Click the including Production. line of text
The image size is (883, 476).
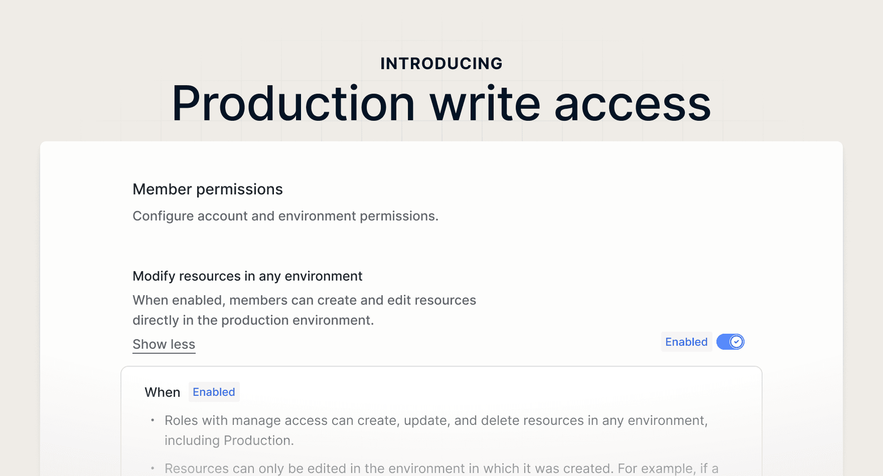[x=229, y=440]
